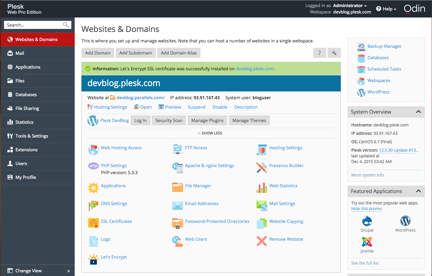Run the Security Scan button

coord(169,120)
